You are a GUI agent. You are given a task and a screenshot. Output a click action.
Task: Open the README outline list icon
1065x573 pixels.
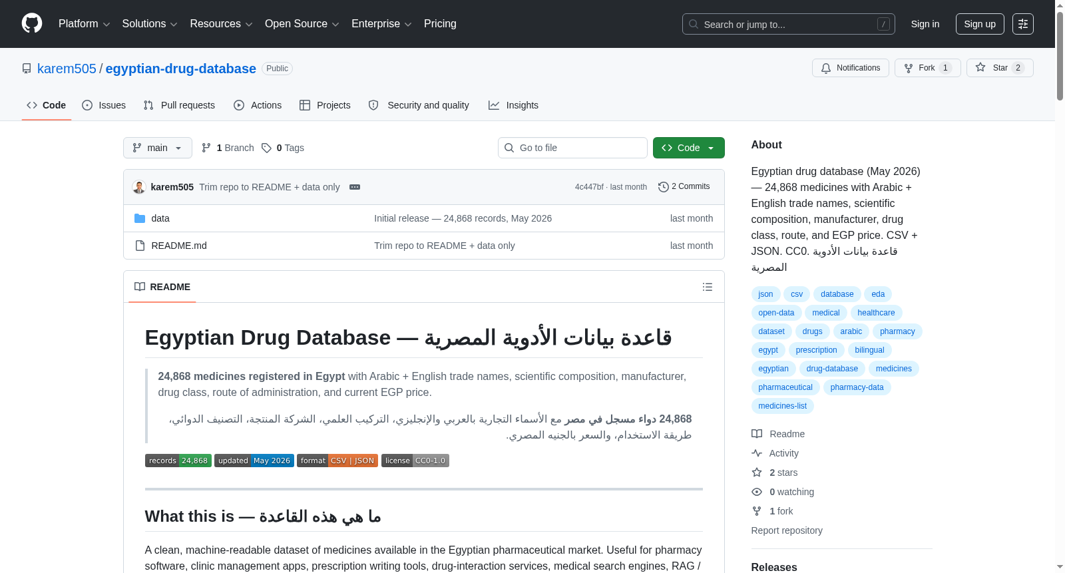(708, 287)
